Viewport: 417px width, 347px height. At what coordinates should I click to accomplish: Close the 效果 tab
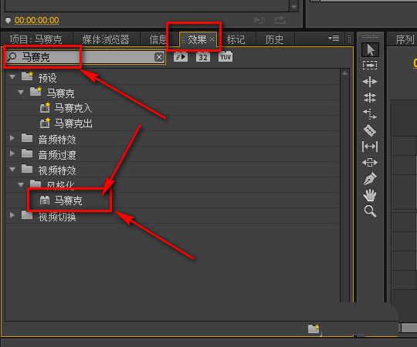212,39
